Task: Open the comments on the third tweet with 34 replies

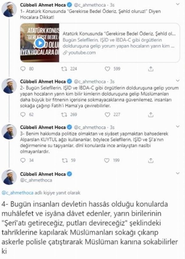Action: 23,160
